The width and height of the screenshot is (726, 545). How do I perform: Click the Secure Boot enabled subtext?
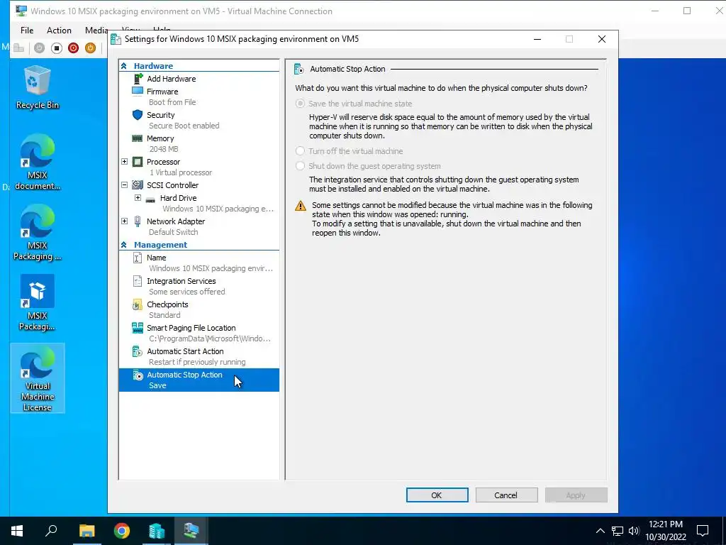point(184,126)
